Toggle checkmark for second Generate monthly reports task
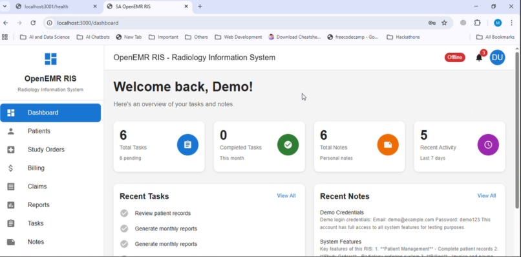521x257 pixels. (124, 244)
